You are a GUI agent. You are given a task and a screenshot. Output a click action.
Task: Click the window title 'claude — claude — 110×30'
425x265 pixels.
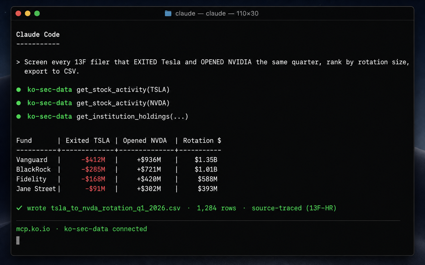coord(217,13)
